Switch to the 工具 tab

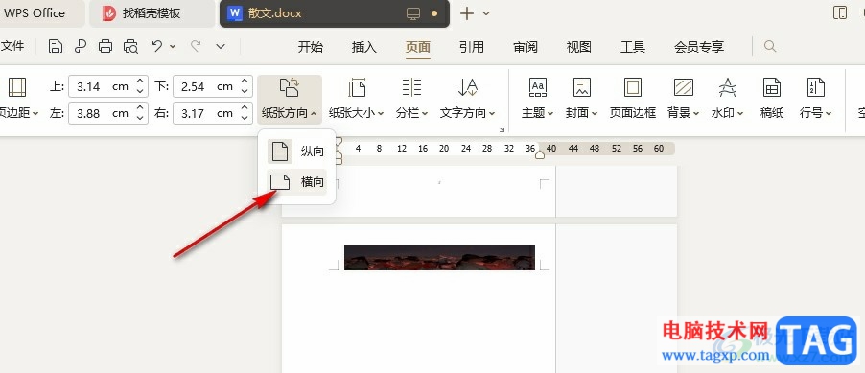pos(633,47)
